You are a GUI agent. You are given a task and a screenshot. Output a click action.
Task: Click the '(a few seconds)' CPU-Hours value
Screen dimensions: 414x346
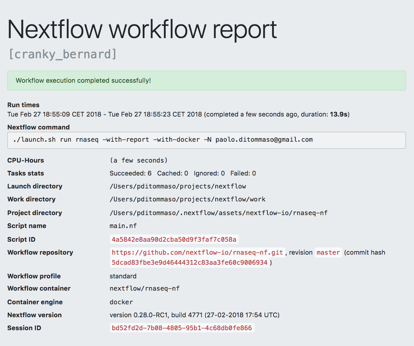[x=139, y=160]
